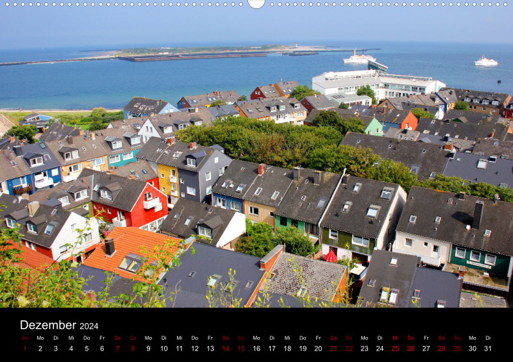Click the 'Do' label above date 5
The image size is (513, 362).
click(x=87, y=338)
